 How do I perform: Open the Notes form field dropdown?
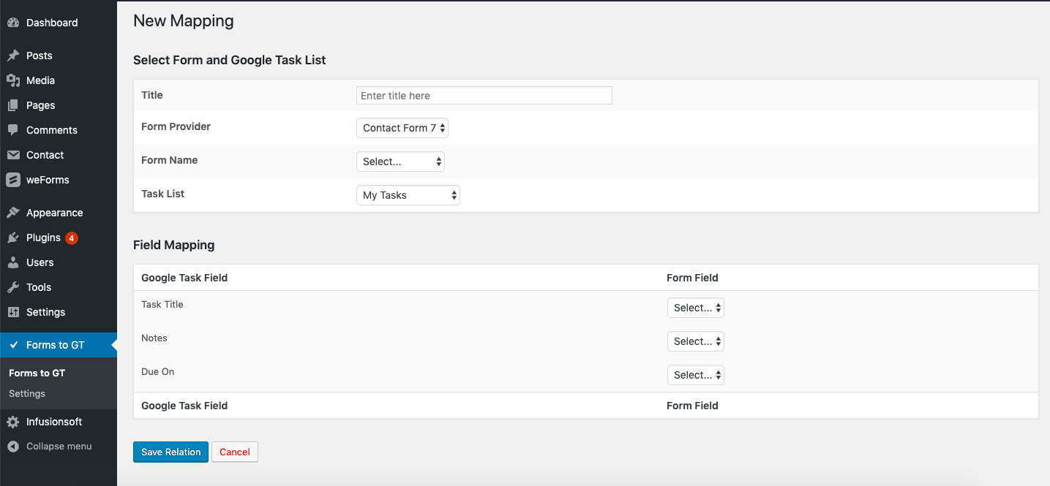coord(696,341)
